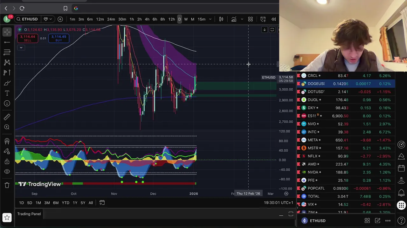Open favorites star at toolbar bottom
The width and height of the screenshot is (407, 228).
pos(7,217)
